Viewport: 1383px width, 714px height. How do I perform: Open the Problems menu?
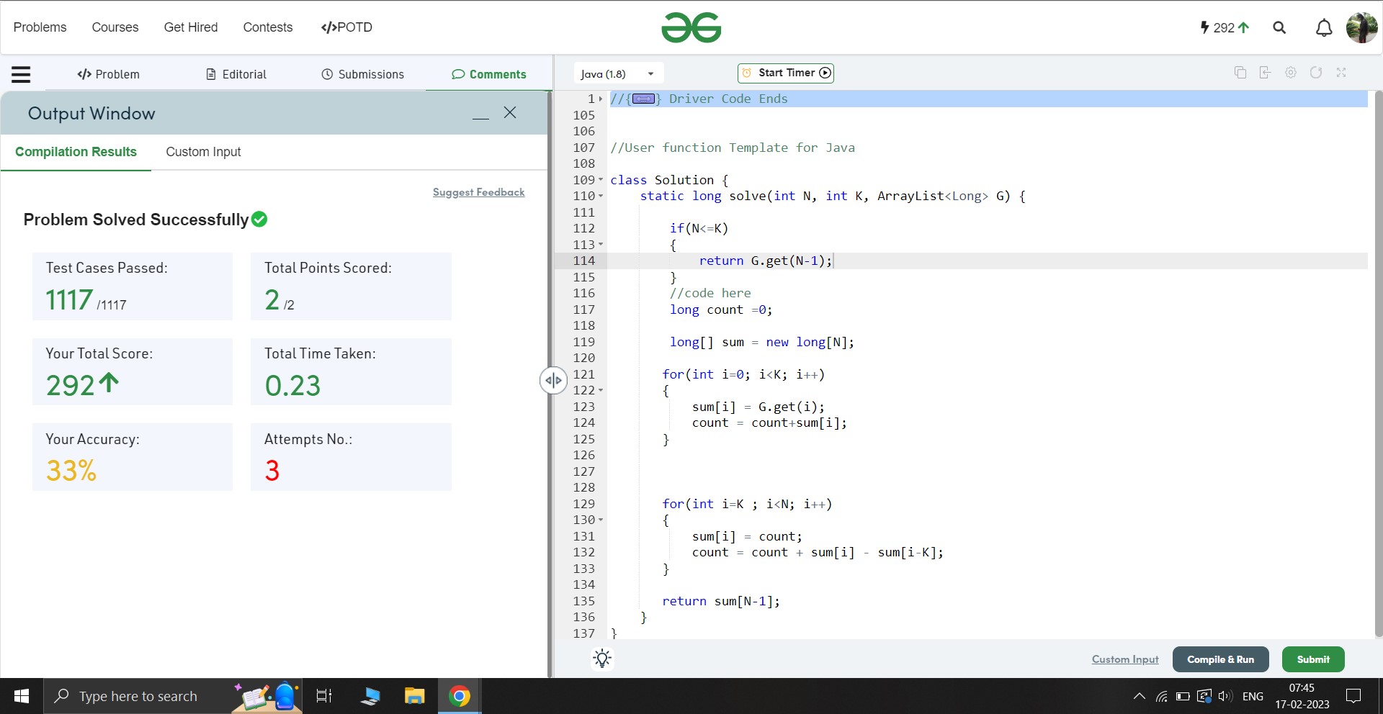click(40, 27)
